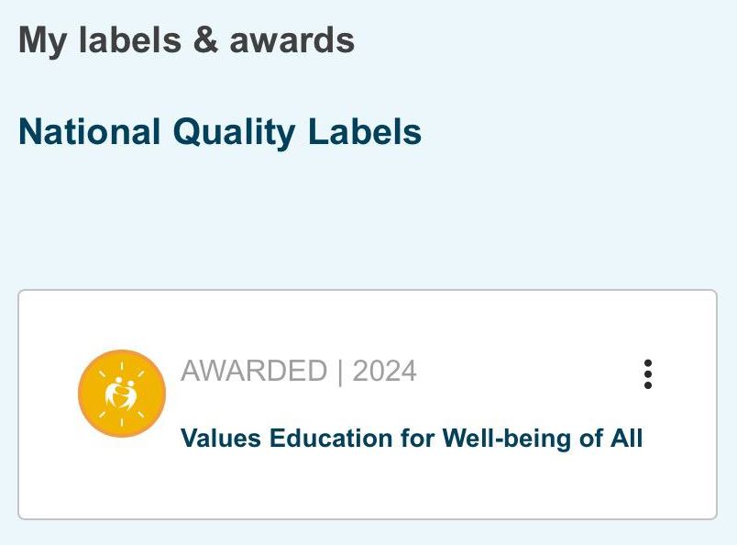The width and height of the screenshot is (737, 545).
Task: Click the orange award badge icon
Action: coord(122,394)
